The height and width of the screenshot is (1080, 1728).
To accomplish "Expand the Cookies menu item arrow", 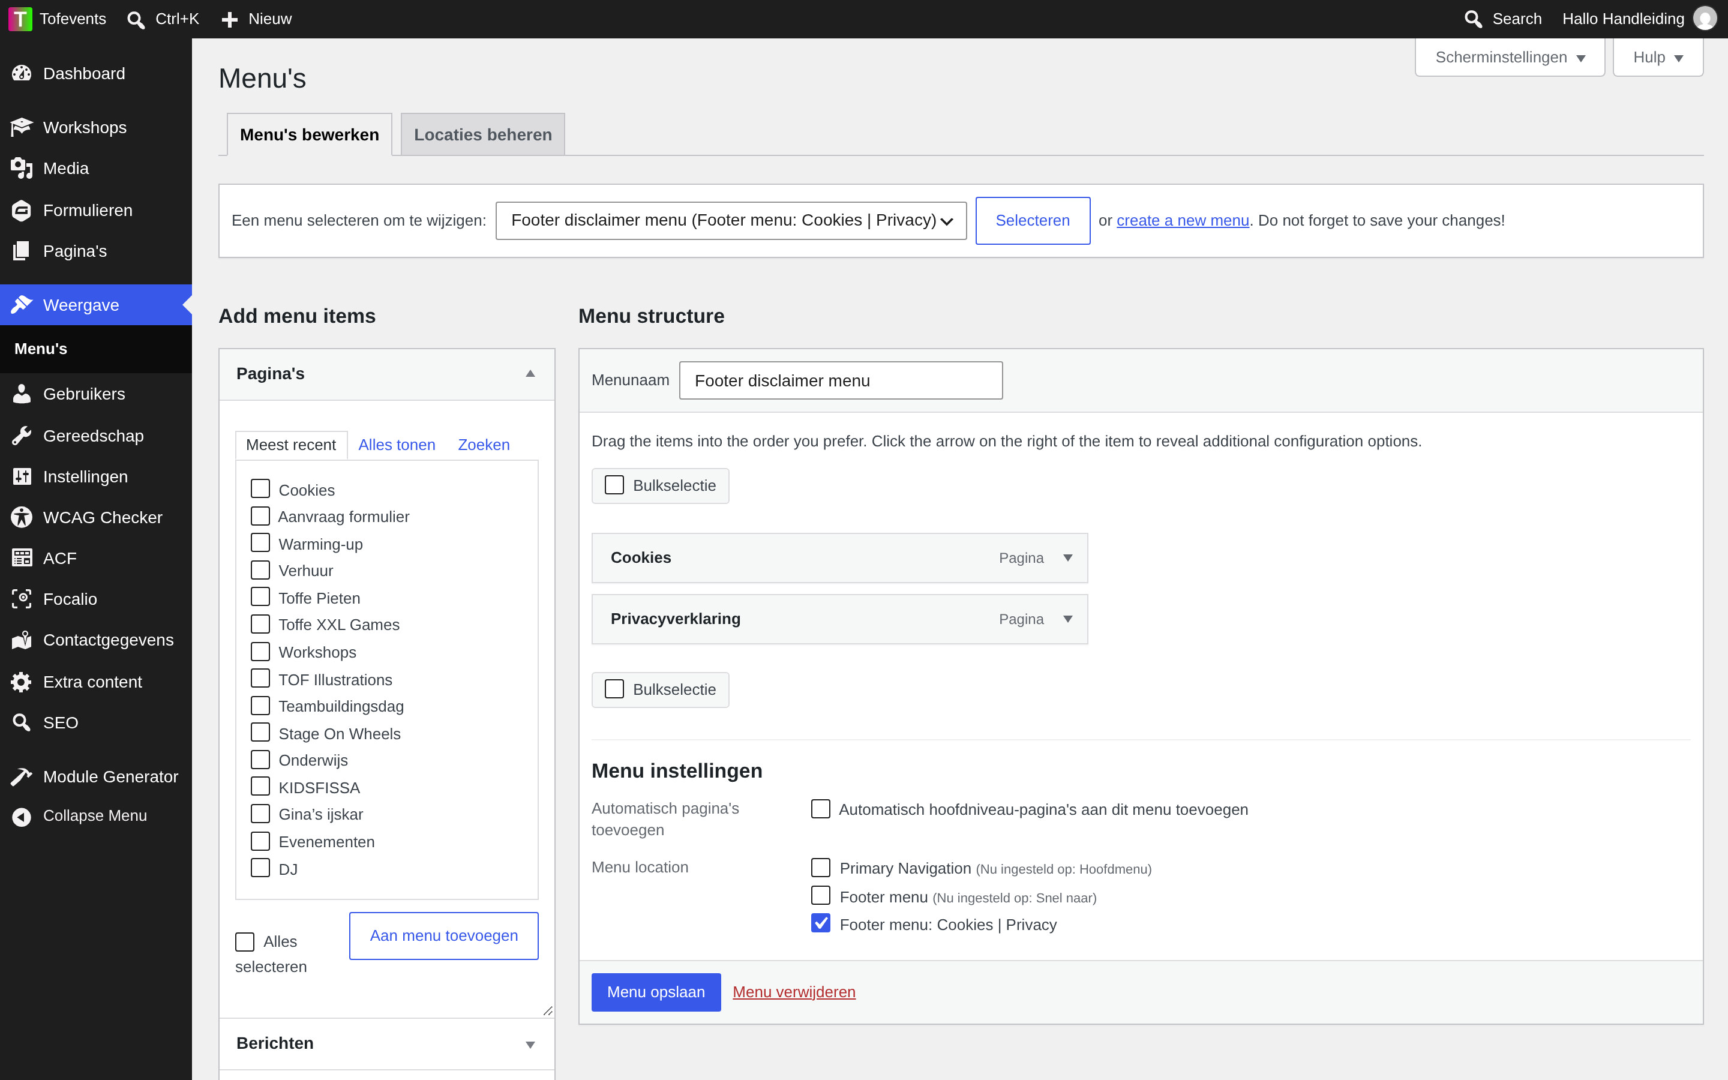I will coord(1067,558).
